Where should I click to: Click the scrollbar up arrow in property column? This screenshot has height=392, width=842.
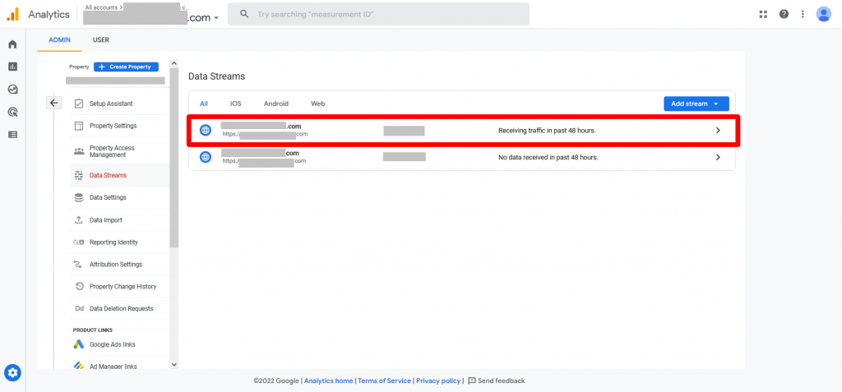pos(174,63)
